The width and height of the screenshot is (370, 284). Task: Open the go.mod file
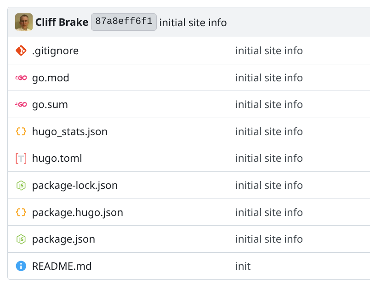coord(51,78)
